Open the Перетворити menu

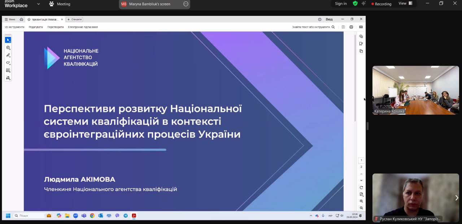(x=55, y=27)
